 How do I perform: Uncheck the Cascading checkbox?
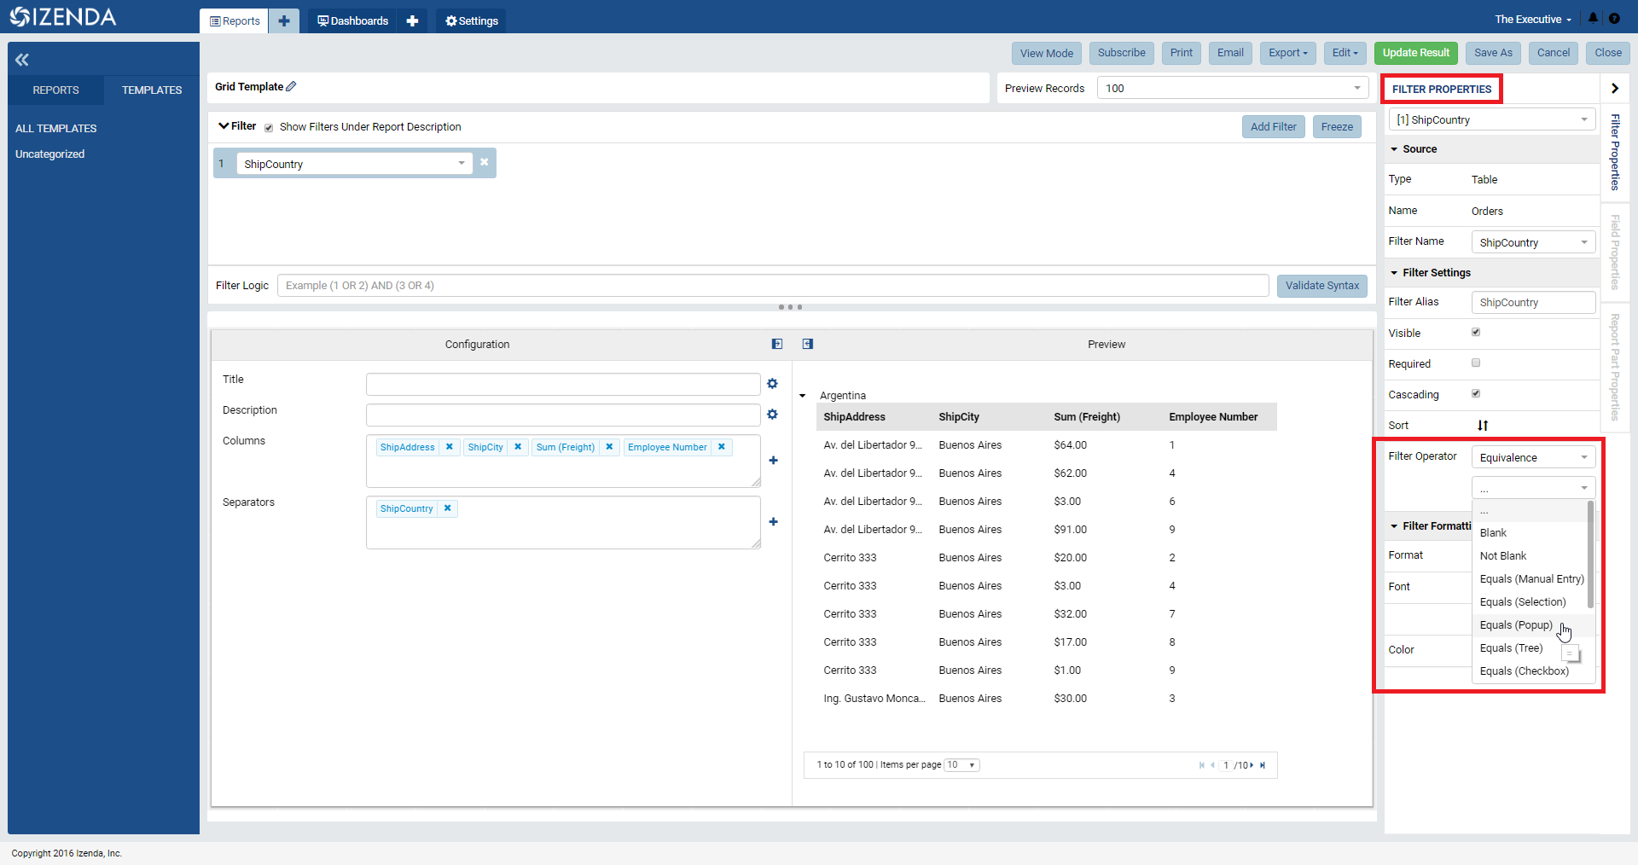tap(1476, 394)
